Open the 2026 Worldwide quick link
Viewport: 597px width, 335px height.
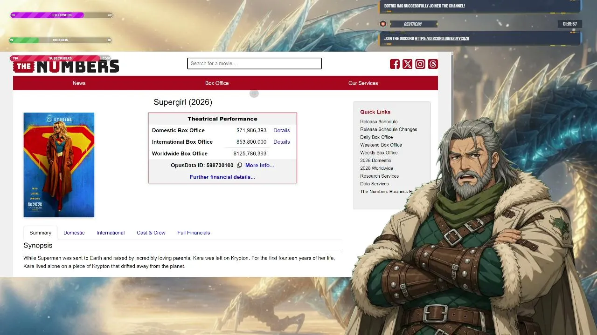pos(376,168)
